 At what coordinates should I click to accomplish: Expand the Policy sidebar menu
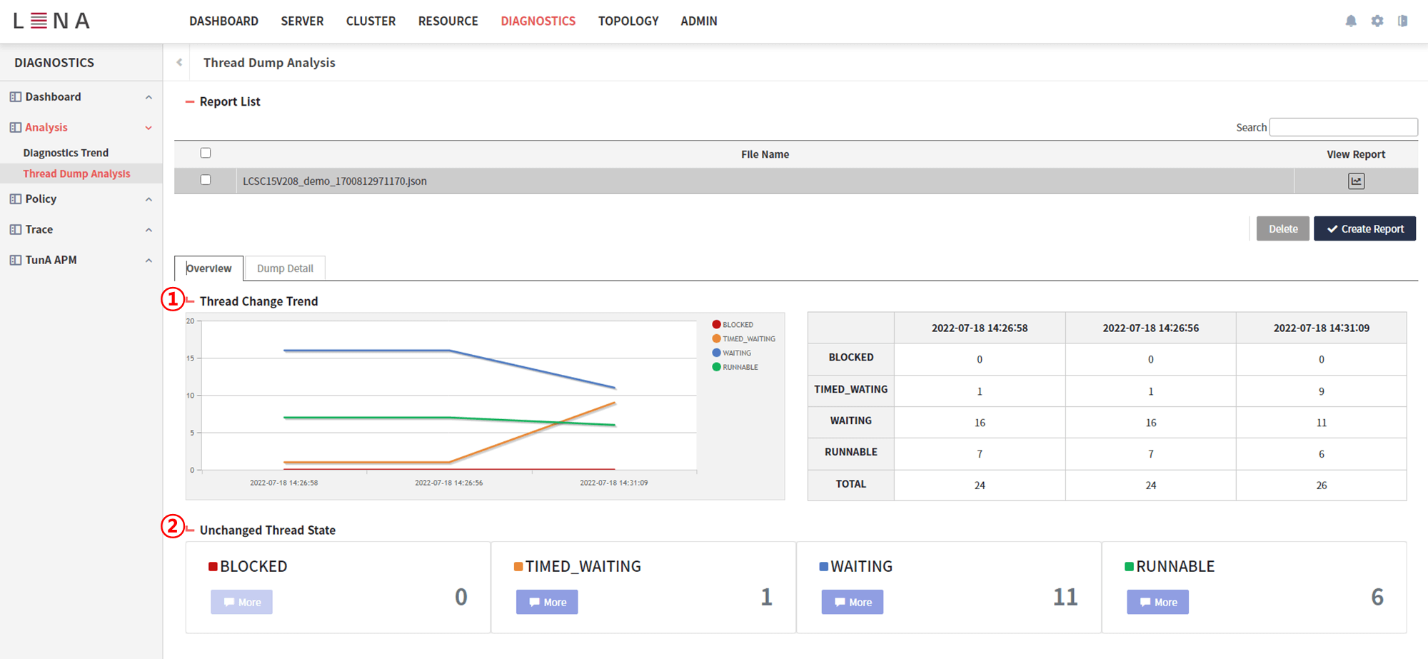[x=149, y=198]
